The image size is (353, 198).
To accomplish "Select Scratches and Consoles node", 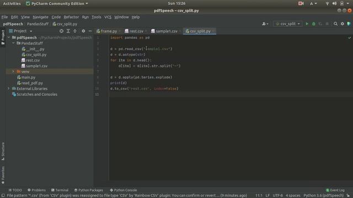I will tap(35, 94).
